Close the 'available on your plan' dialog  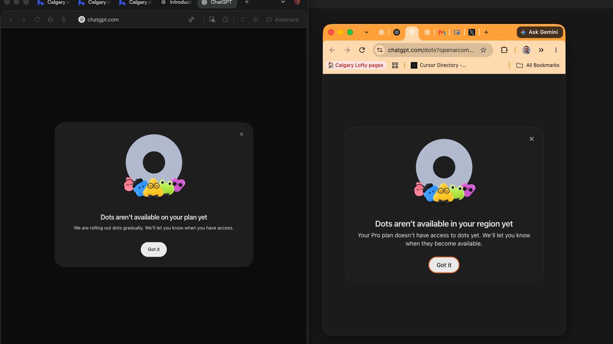[x=242, y=134]
